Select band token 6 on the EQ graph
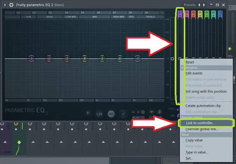236x164 pixels. (120, 58)
